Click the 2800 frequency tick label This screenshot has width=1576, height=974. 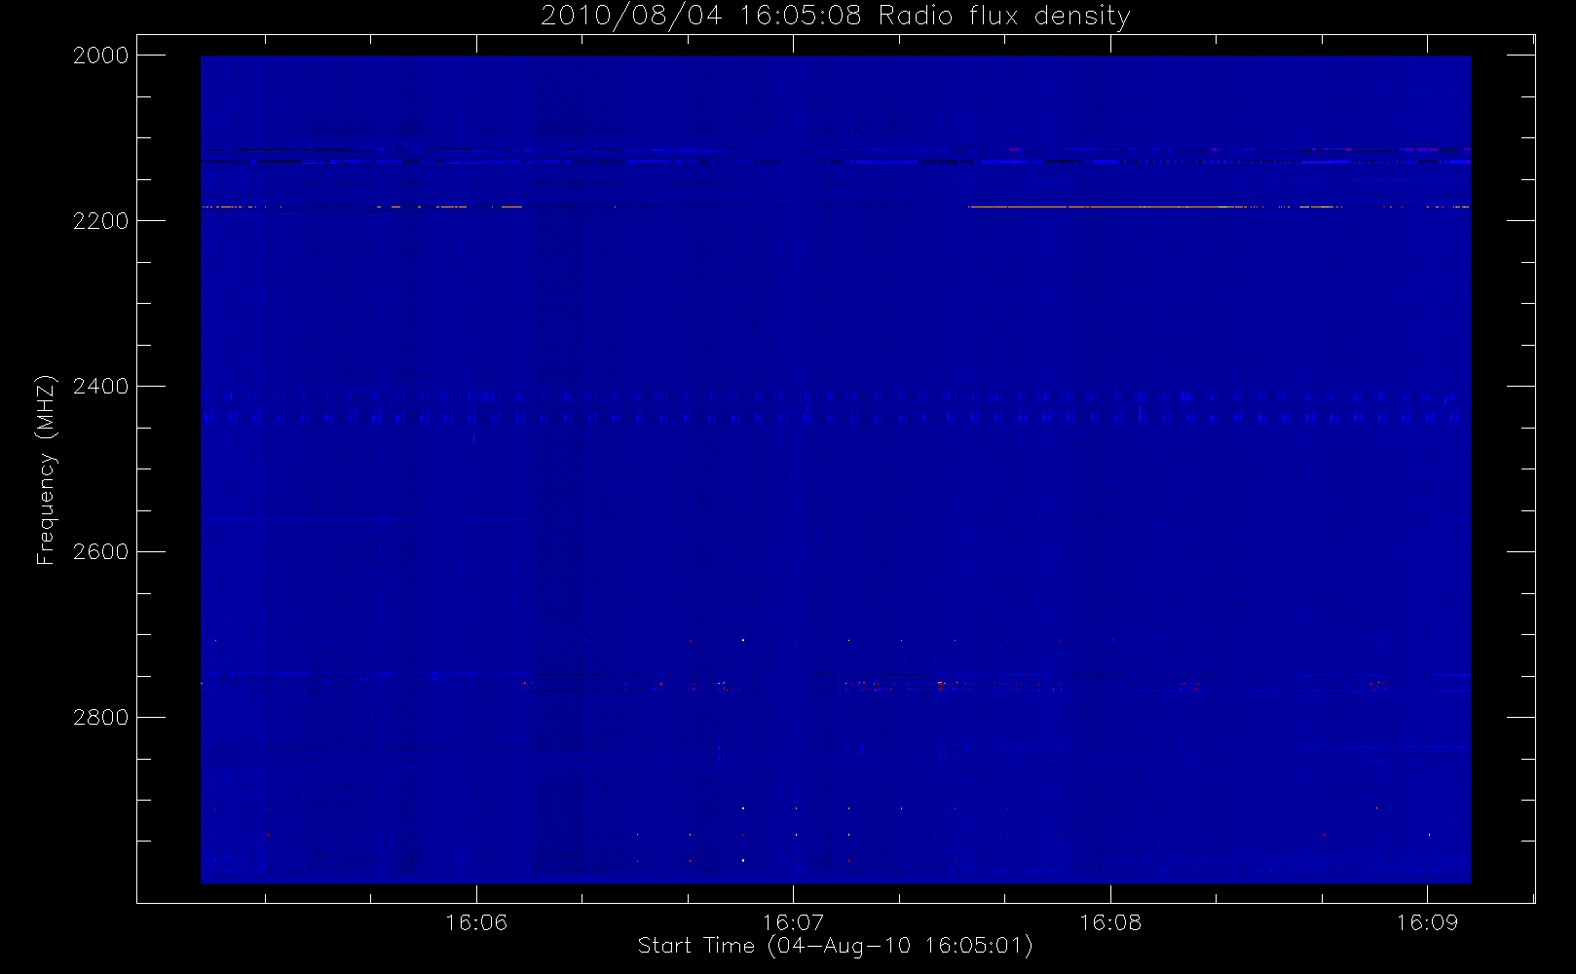tap(101, 718)
